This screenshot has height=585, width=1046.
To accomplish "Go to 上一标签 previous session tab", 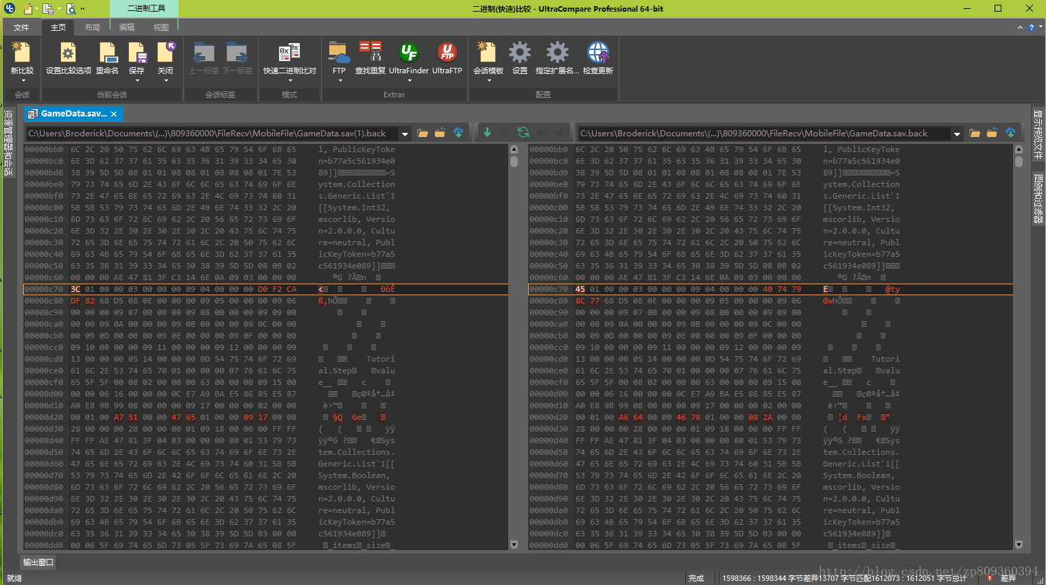I will [x=204, y=53].
